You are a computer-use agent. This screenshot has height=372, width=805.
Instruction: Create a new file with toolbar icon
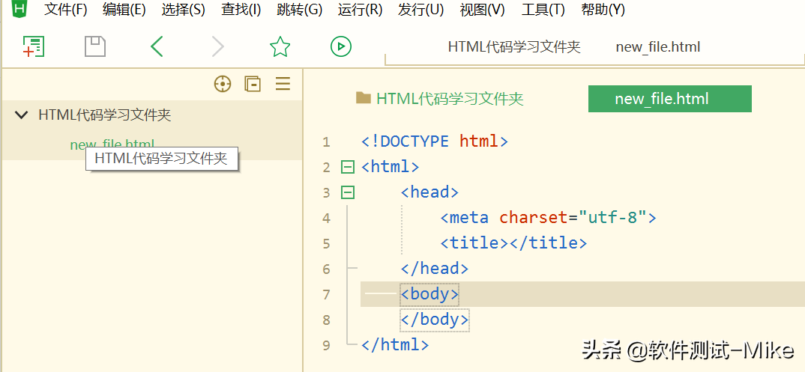(34, 46)
